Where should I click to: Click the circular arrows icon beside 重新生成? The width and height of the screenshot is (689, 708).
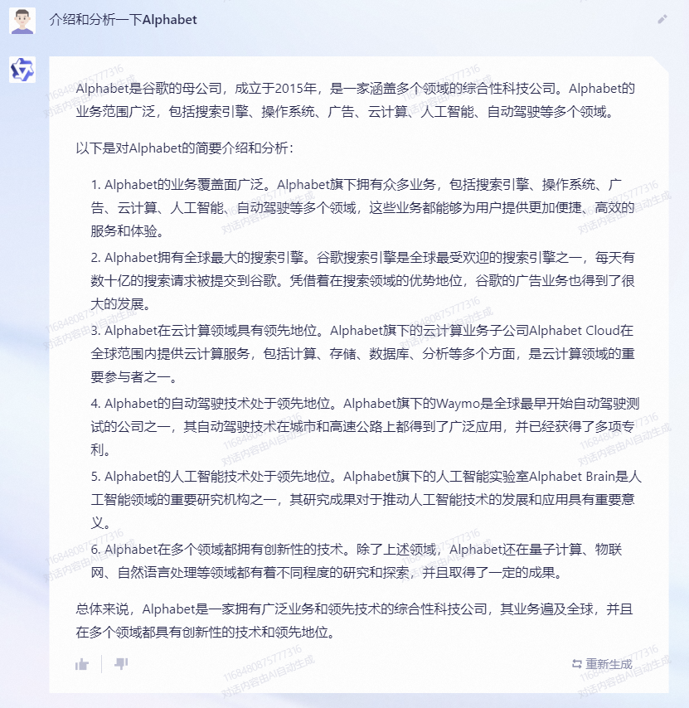tap(576, 664)
